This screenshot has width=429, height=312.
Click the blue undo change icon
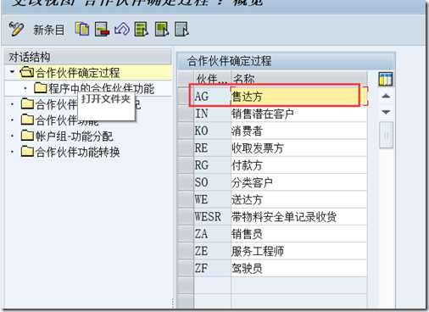tap(122, 29)
